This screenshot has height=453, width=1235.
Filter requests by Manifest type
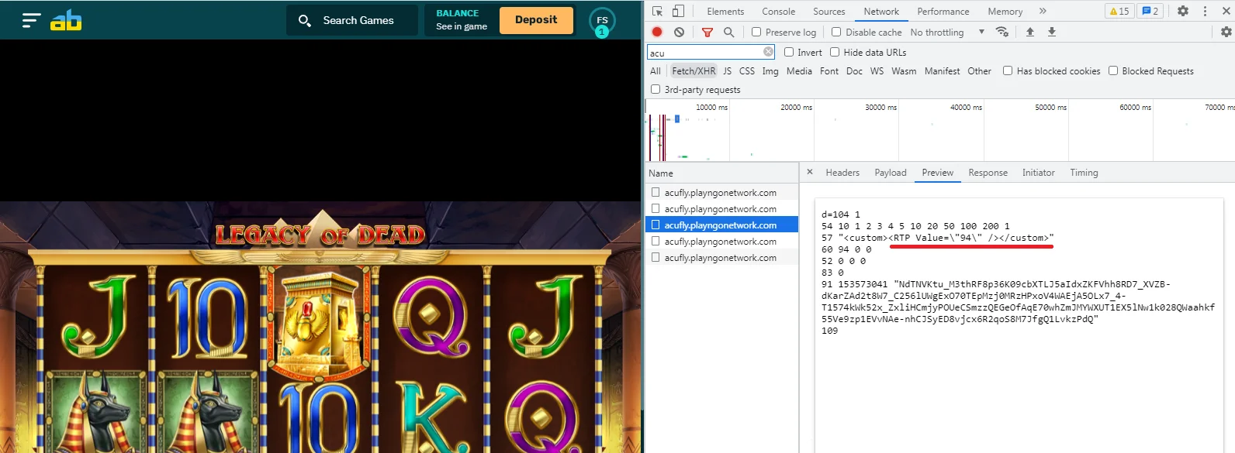pyautogui.click(x=942, y=70)
